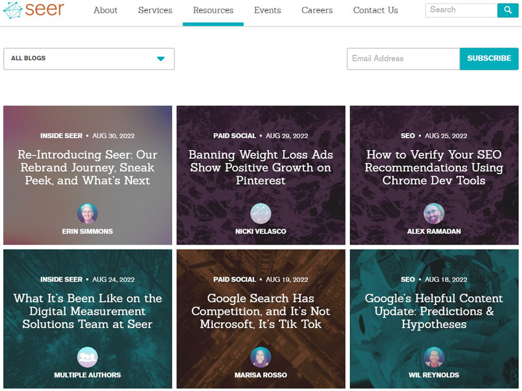522x391 pixels.
Task: Open the Contact Us page
Action: 376,11
